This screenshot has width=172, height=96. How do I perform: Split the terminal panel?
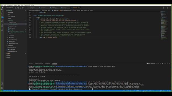coord(160,63)
